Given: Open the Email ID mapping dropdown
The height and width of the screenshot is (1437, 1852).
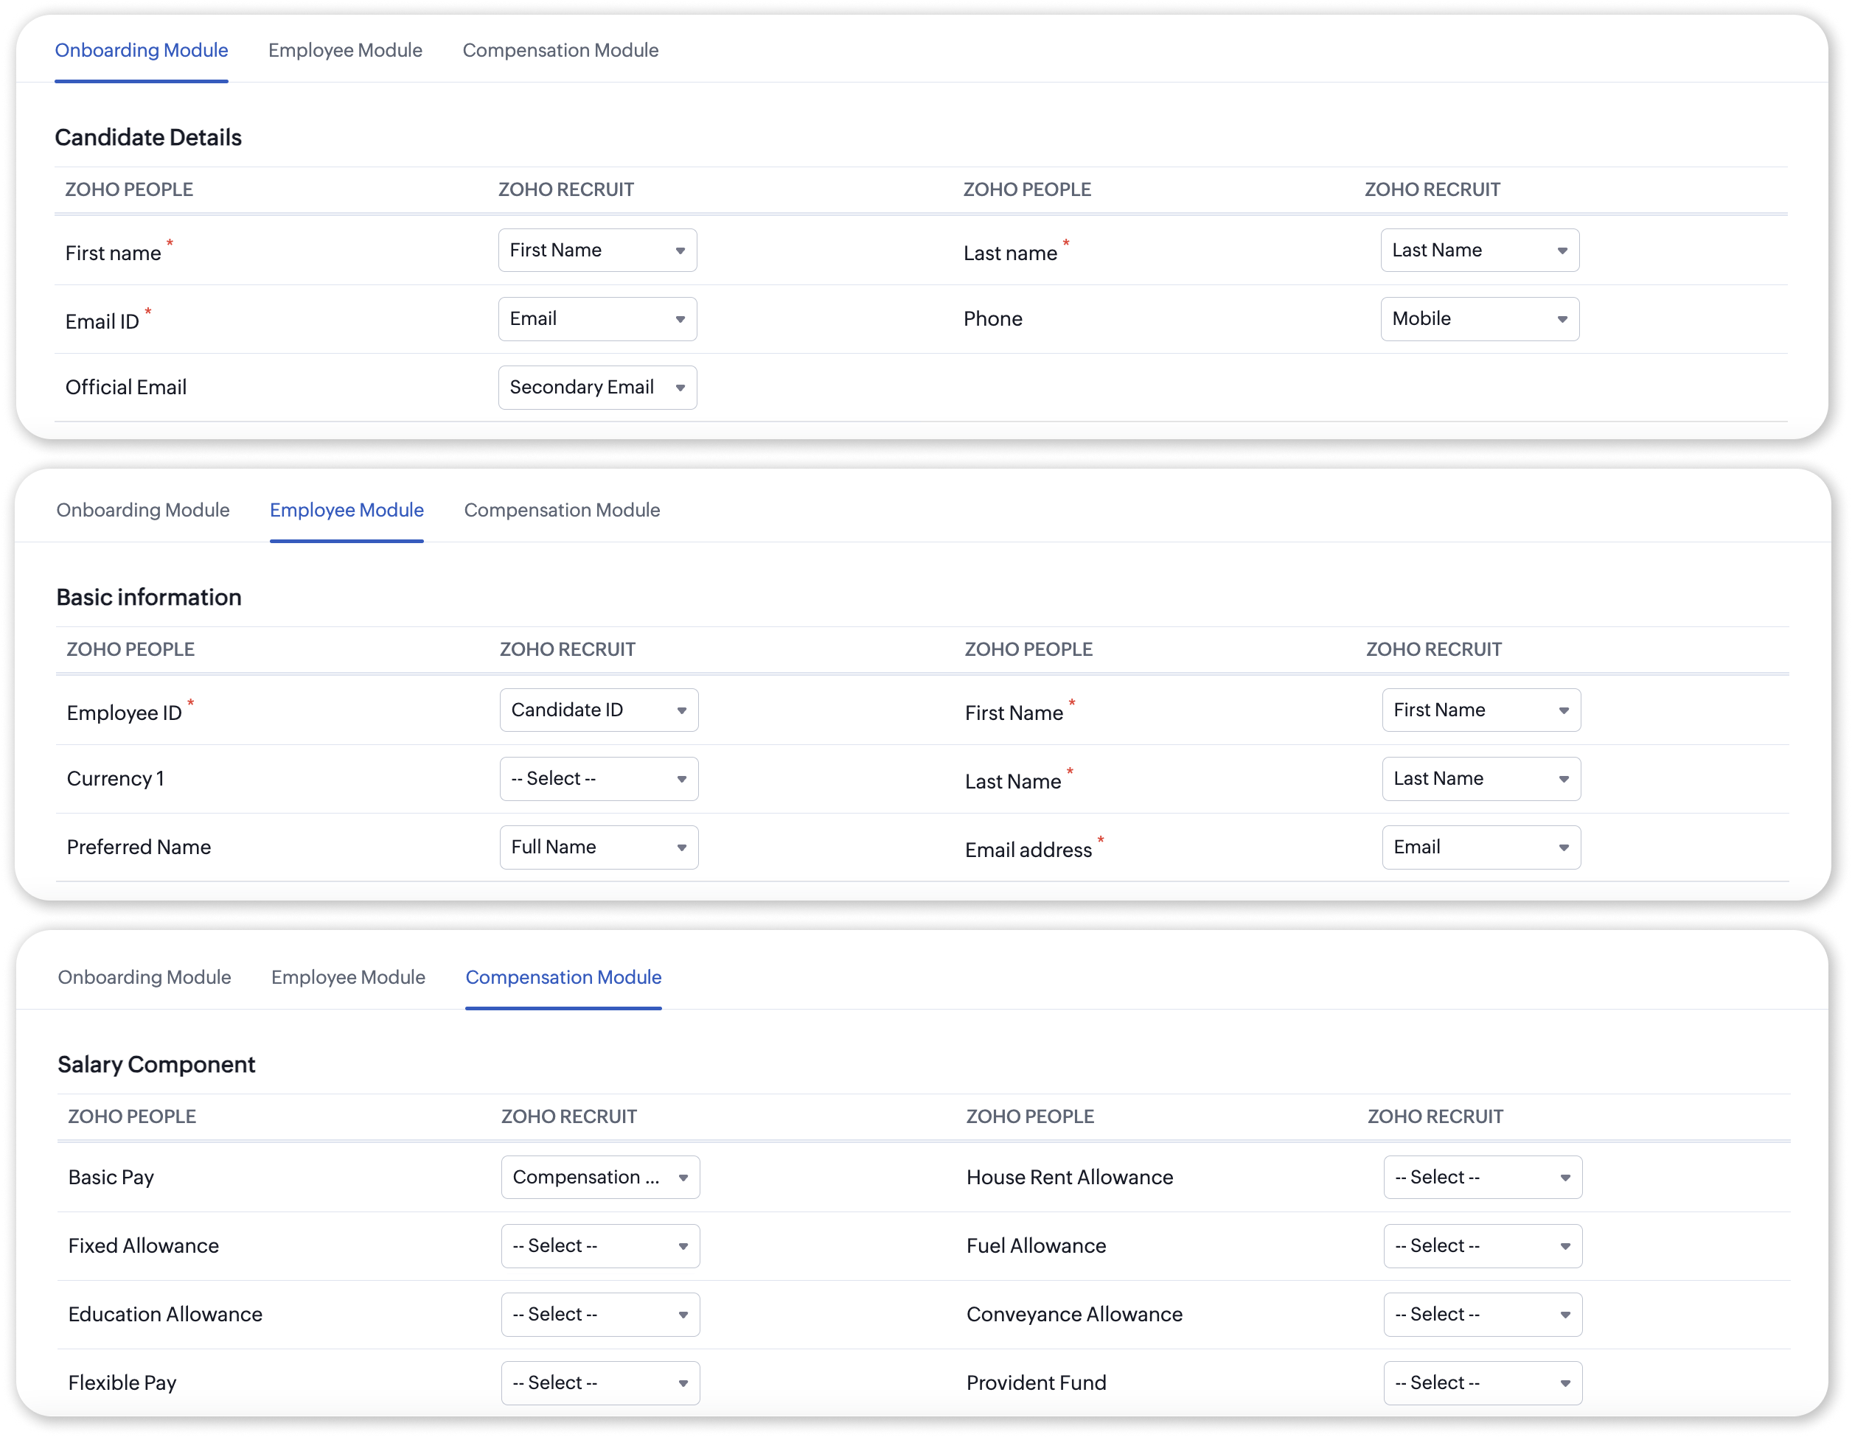Looking at the screenshot, I should [x=597, y=319].
